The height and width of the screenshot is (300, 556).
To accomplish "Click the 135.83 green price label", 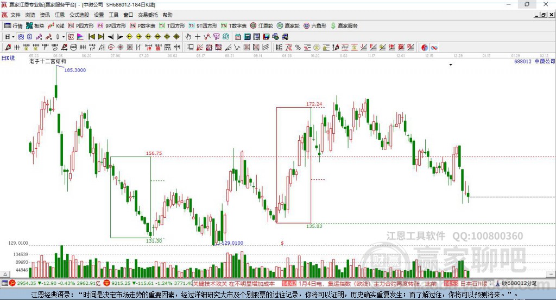I will point(314,226).
